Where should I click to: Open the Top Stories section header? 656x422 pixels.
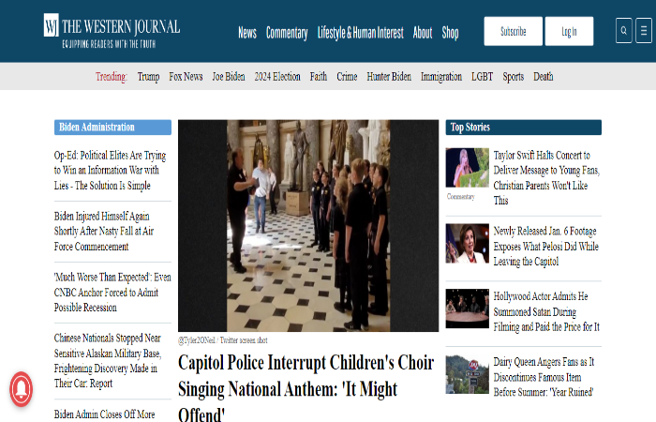[523, 128]
